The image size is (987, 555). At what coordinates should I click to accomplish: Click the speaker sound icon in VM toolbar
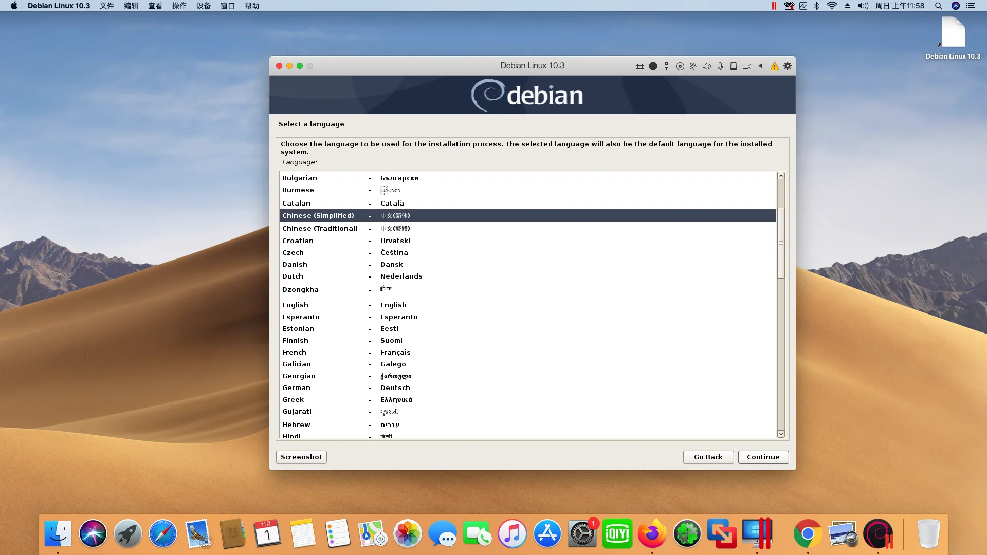pos(707,66)
